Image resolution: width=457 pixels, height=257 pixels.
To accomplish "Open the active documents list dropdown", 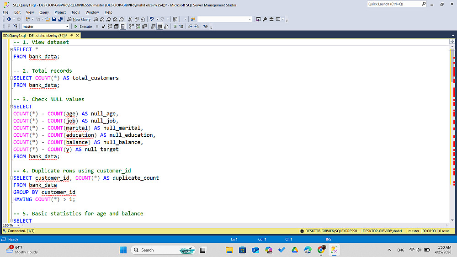I will (453, 36).
